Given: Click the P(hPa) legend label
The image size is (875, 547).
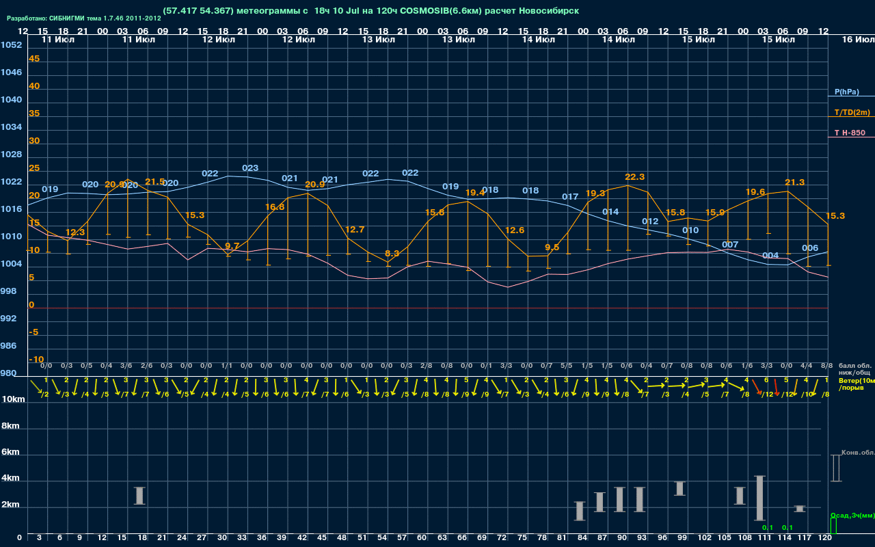Looking at the screenshot, I should (x=847, y=92).
